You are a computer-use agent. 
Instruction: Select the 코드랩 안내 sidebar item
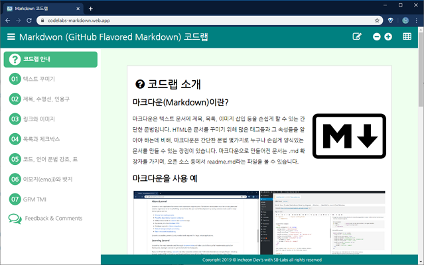pos(50,60)
